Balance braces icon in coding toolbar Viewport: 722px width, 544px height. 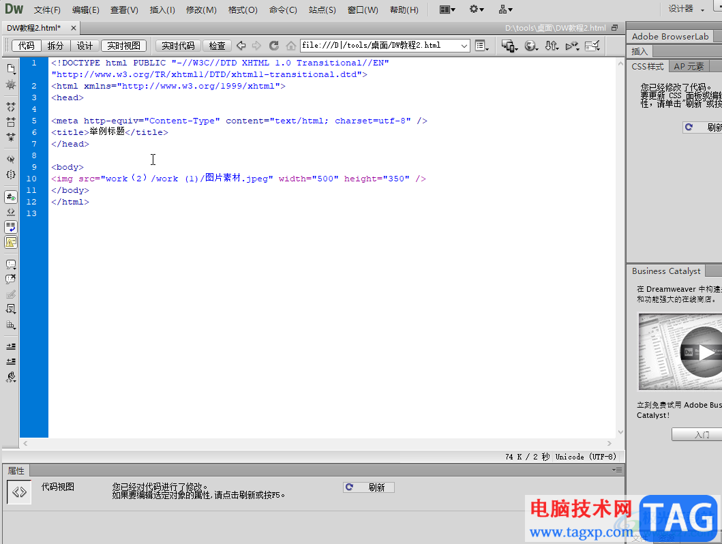(x=11, y=175)
